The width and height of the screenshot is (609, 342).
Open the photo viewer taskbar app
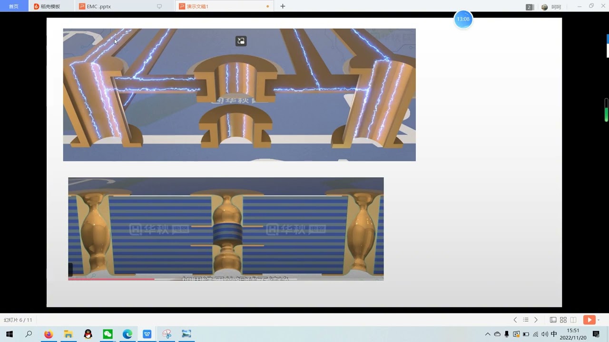click(x=186, y=334)
